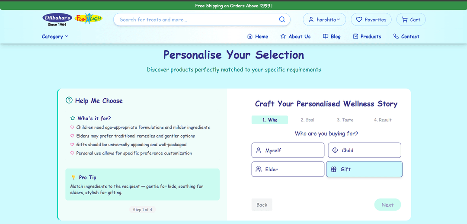Choose the Gift option
Viewport: 467px width, 224px height.
coord(364,169)
